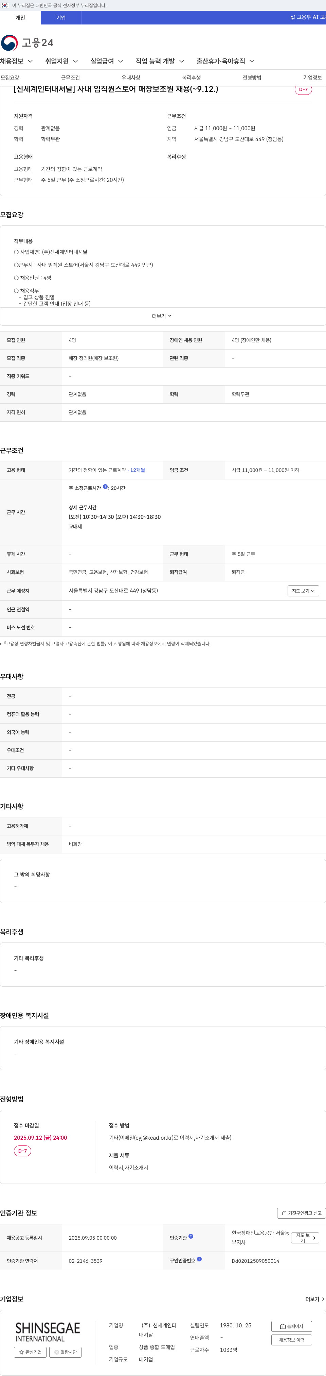326x1376 pixels.
Task: Open the company 홈페이지 button
Action: pos(292,1326)
